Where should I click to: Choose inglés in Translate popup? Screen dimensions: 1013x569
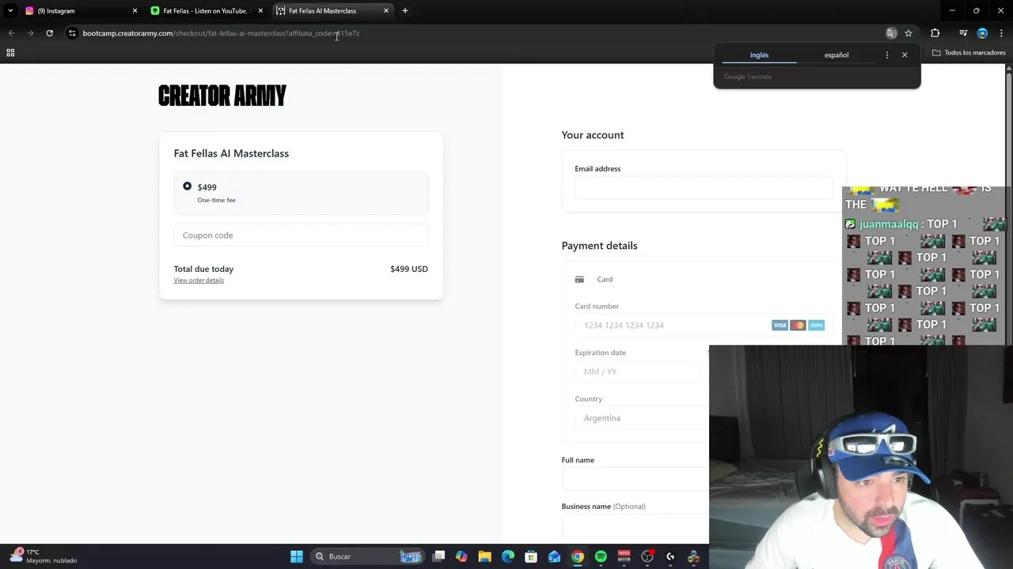(759, 55)
